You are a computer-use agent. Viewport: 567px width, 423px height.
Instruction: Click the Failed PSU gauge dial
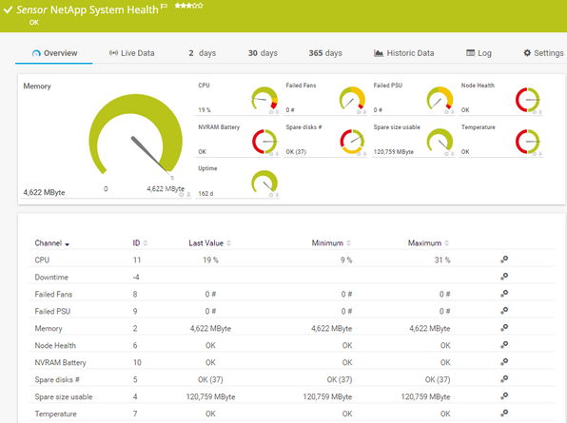[440, 98]
